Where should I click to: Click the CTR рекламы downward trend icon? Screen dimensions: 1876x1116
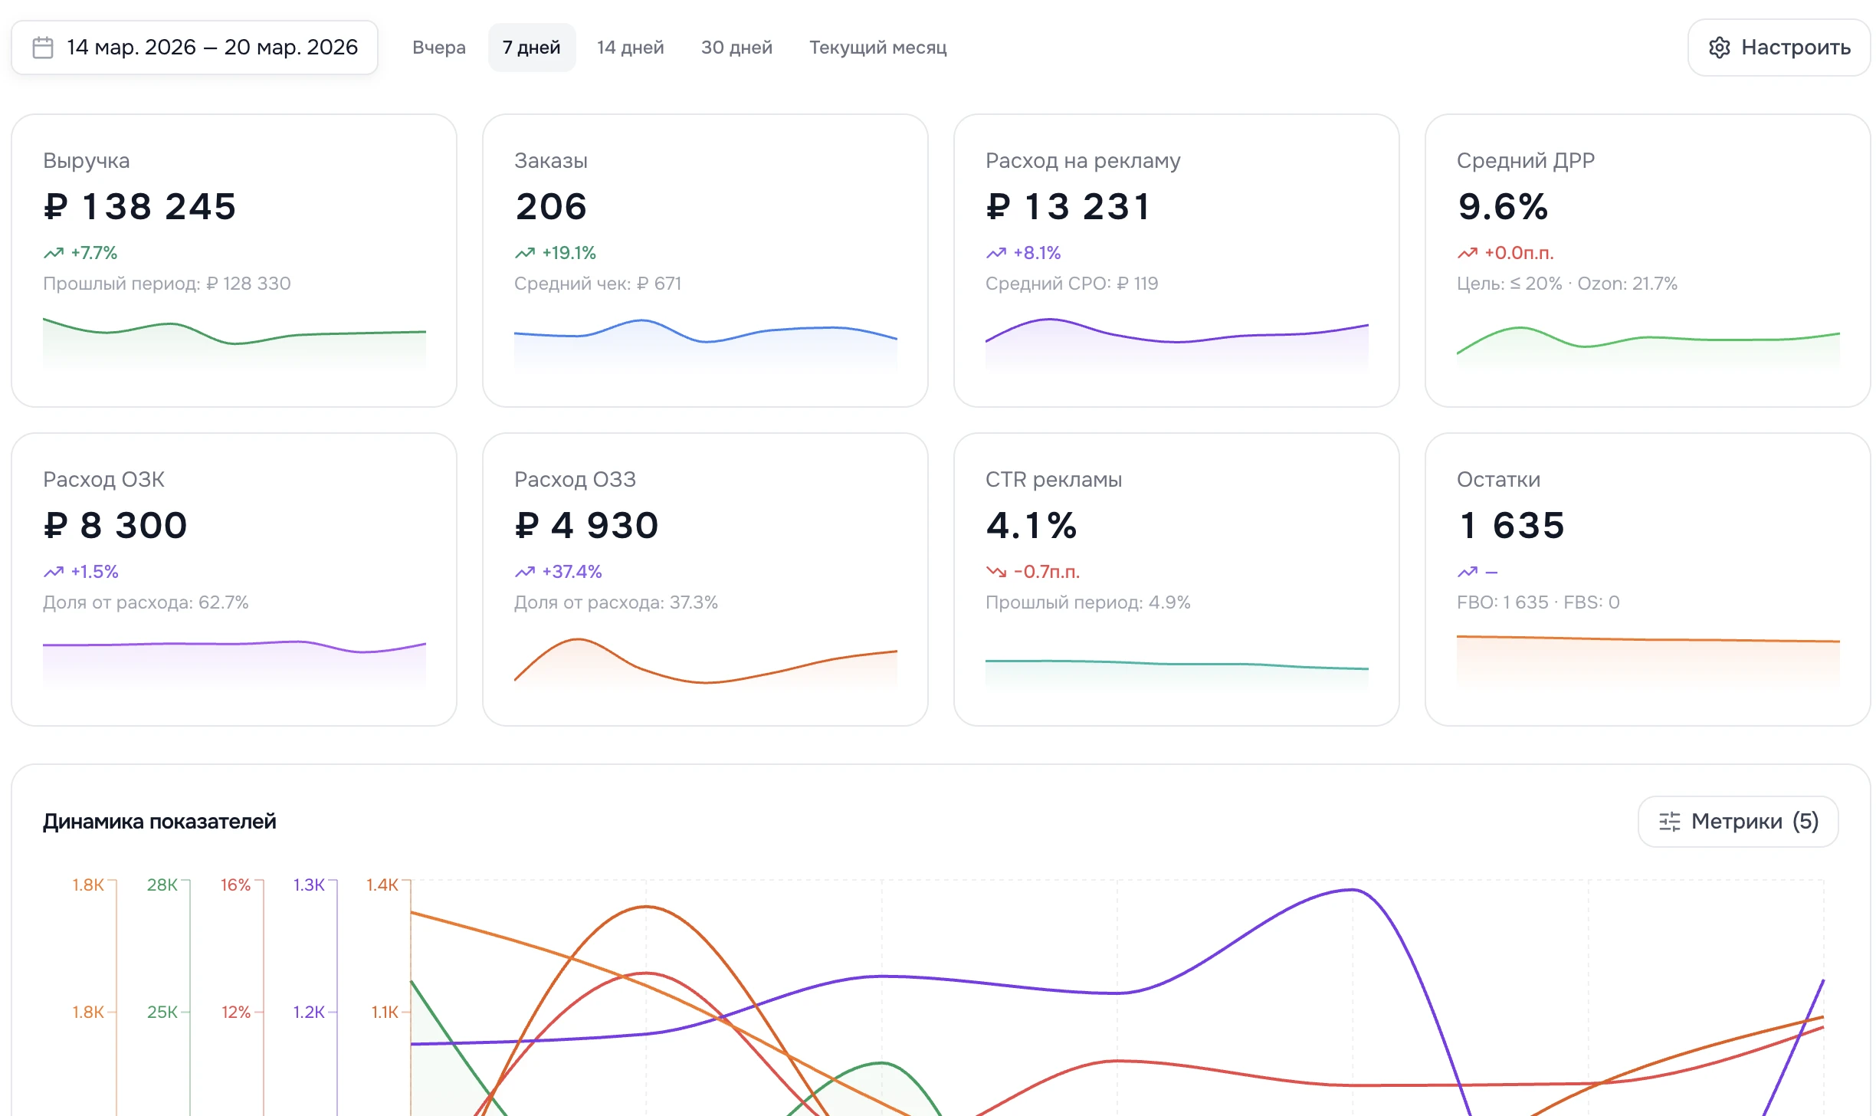(x=996, y=572)
